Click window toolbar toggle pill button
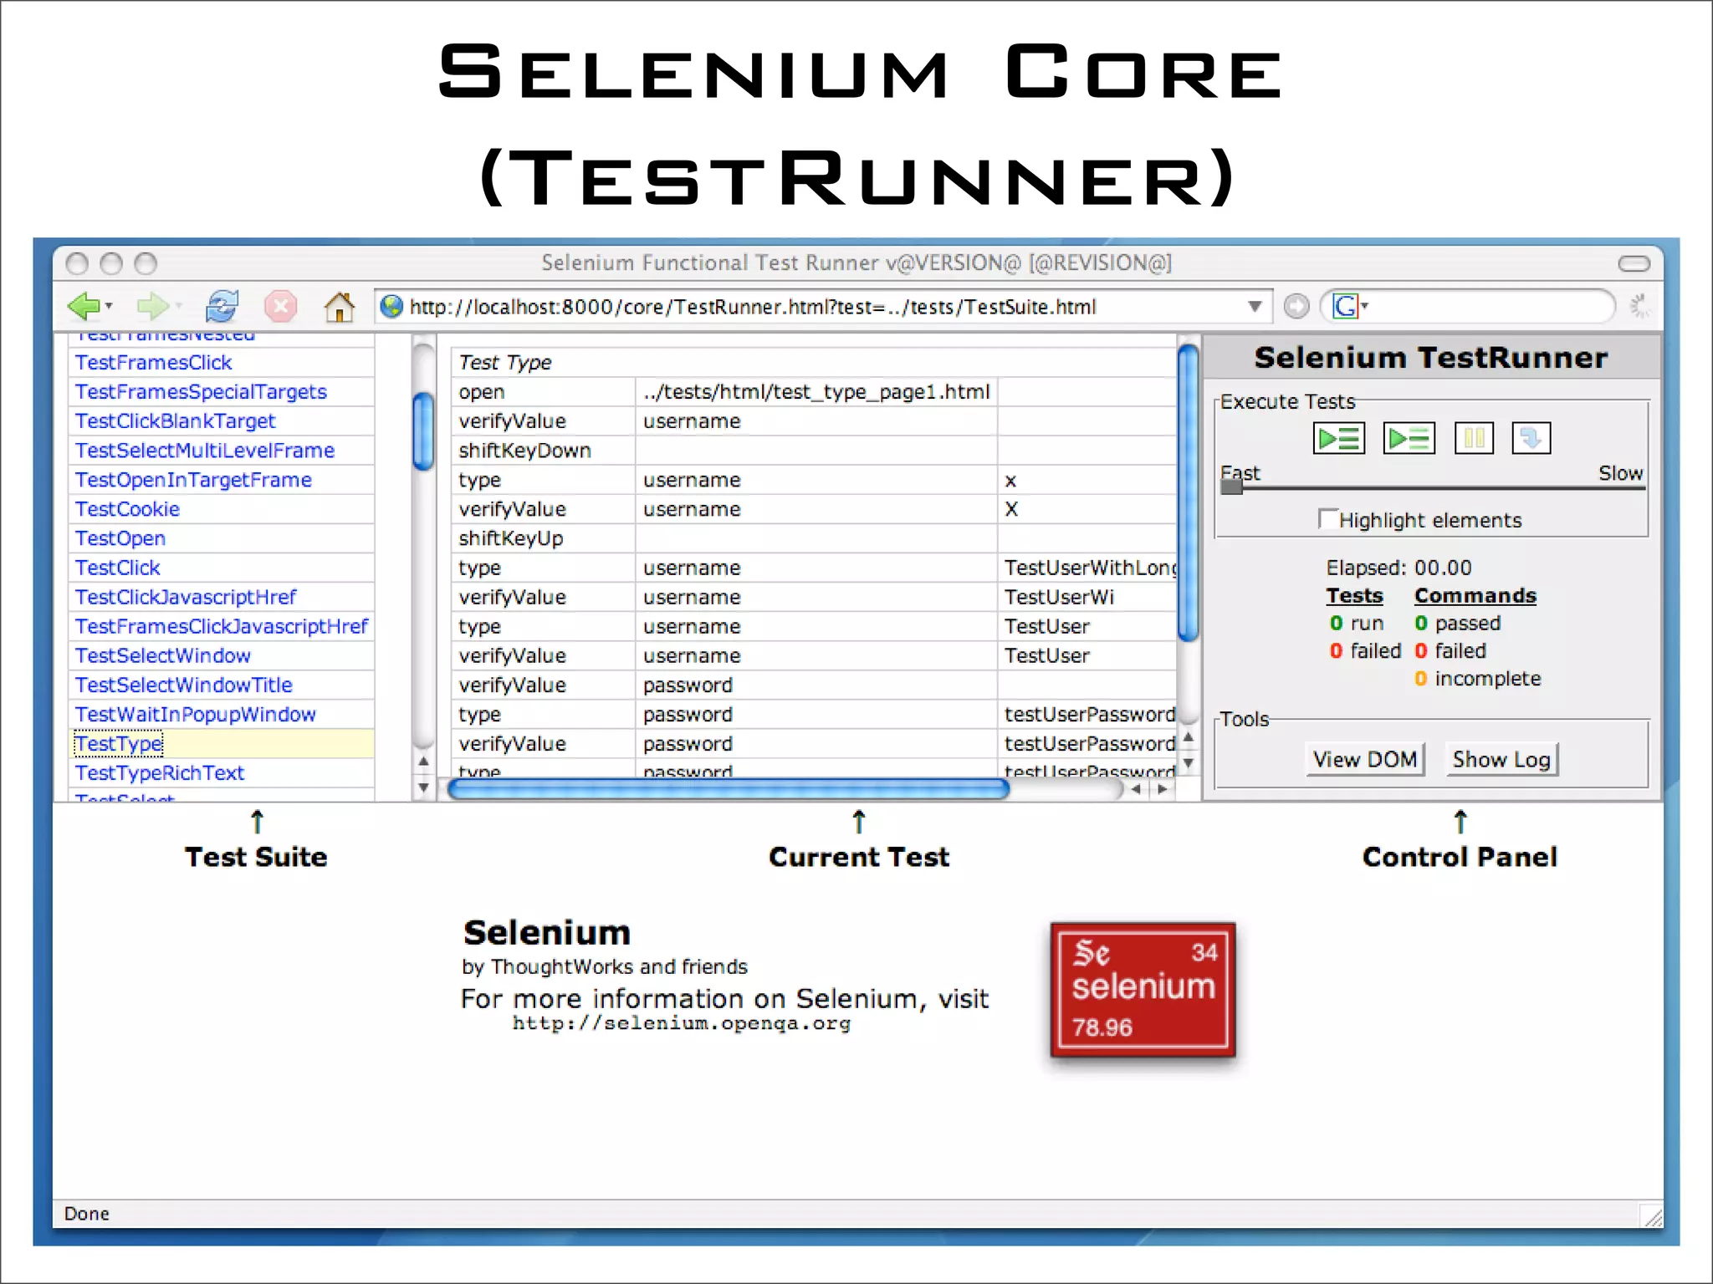This screenshot has width=1713, height=1284. click(1634, 263)
